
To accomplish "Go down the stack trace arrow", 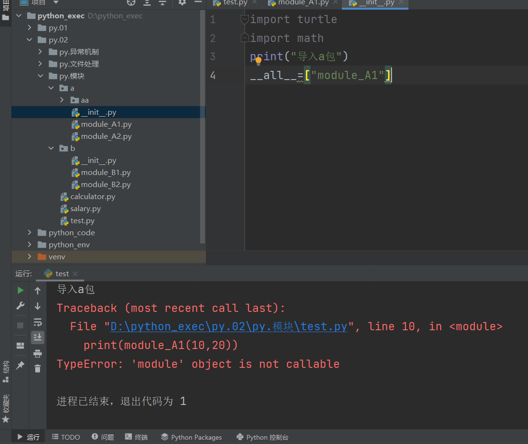I will (x=38, y=306).
